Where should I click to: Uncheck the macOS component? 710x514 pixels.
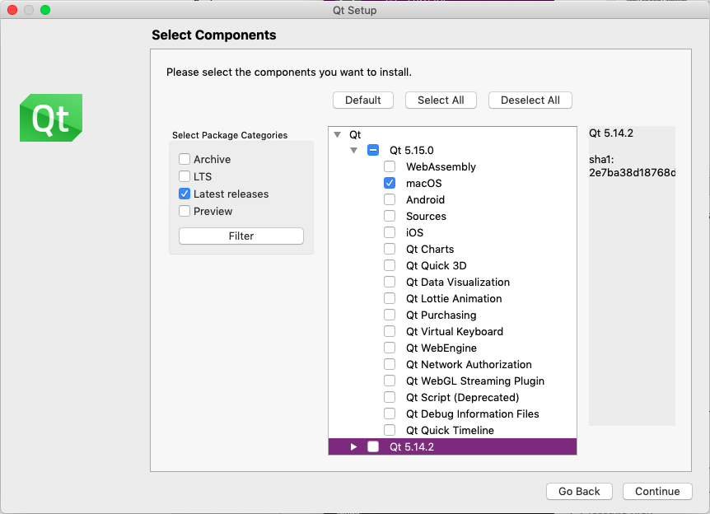(x=390, y=183)
